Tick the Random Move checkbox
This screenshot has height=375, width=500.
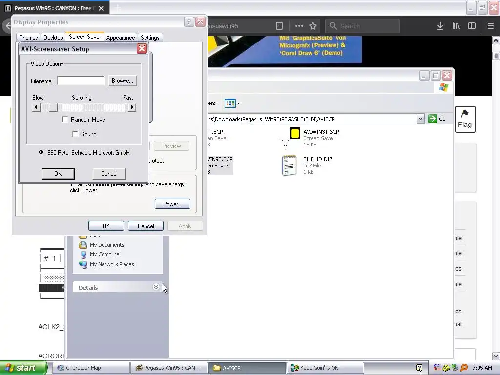tap(65, 120)
